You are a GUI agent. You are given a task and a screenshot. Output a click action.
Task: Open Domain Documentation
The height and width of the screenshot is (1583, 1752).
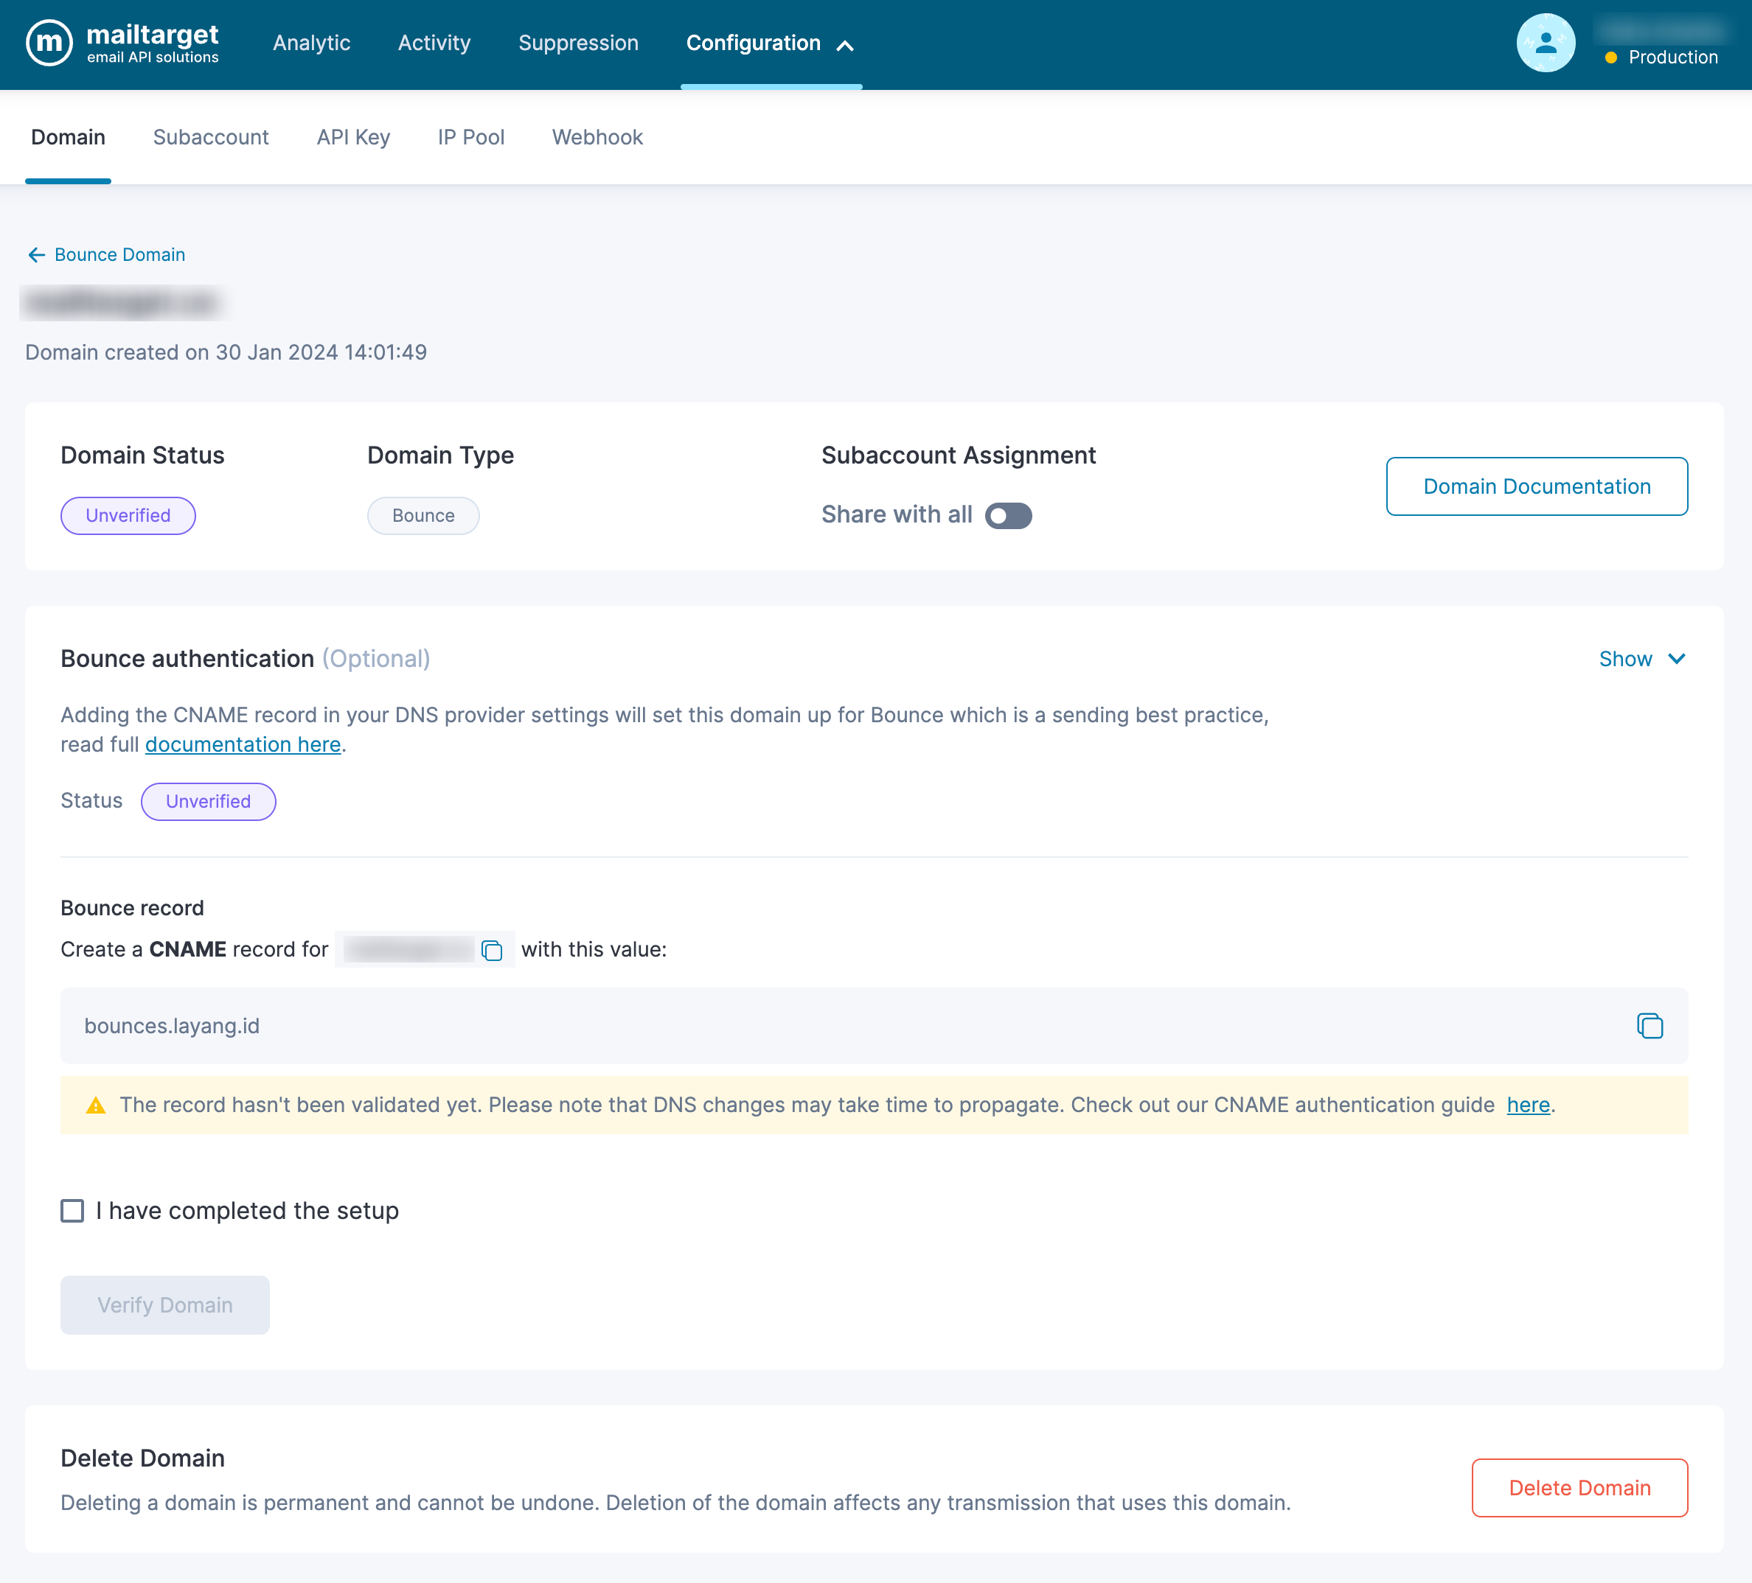(1536, 486)
